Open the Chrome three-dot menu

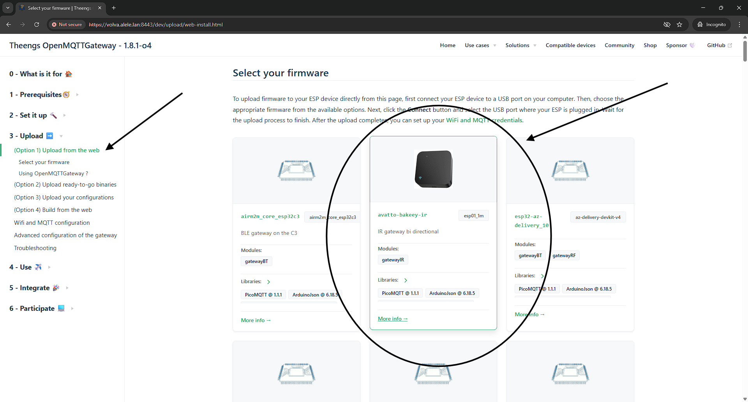click(x=739, y=25)
